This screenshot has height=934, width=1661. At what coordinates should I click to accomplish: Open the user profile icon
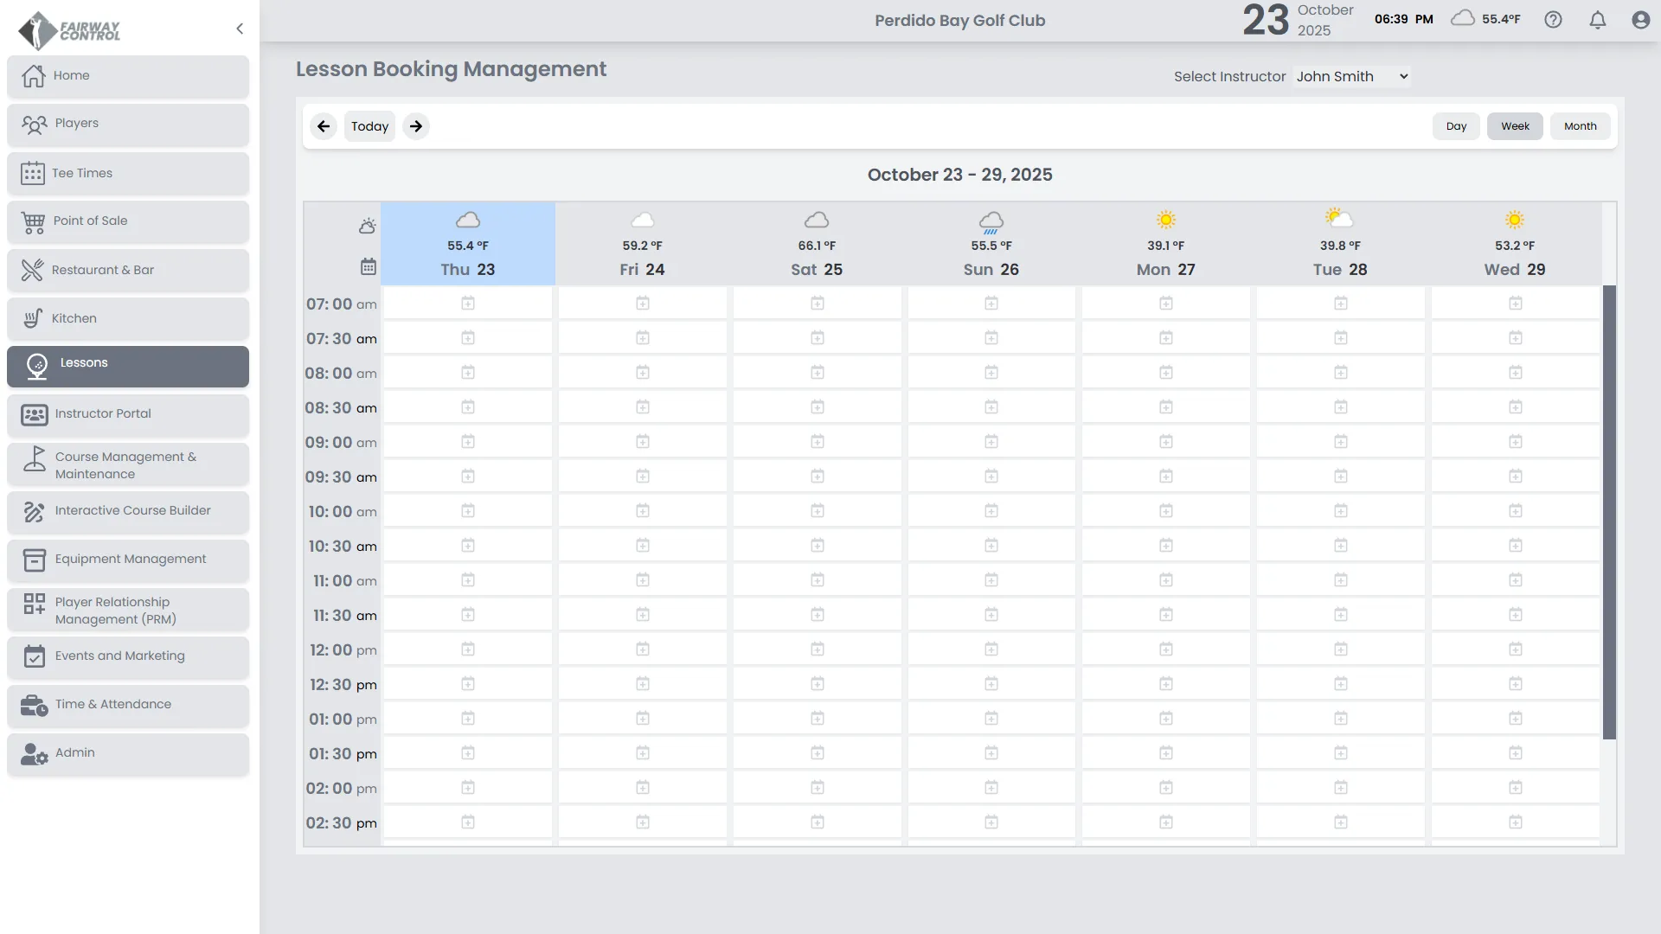[1640, 20]
